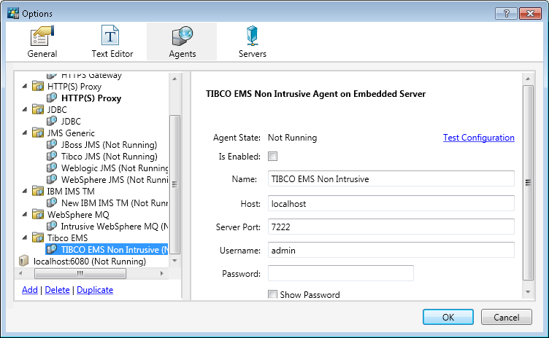This screenshot has width=549, height=338.
Task: Select JBoss JMS agent in tree
Action: [109, 144]
